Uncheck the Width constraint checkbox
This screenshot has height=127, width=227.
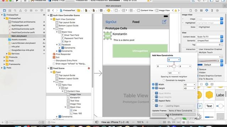[153, 84]
